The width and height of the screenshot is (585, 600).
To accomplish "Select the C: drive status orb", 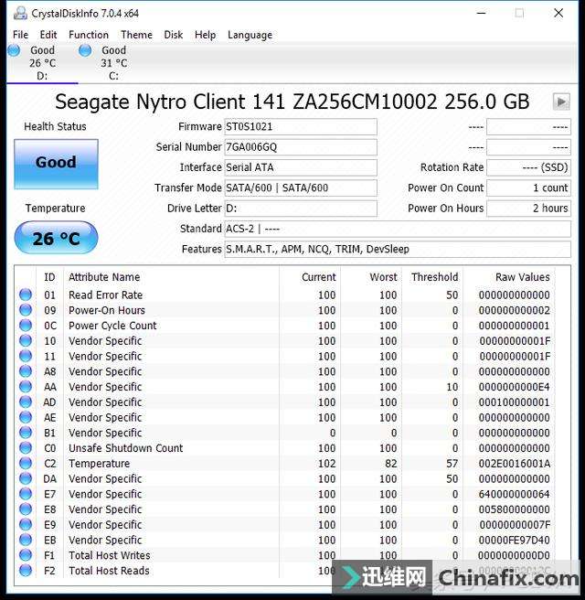I will [x=85, y=50].
